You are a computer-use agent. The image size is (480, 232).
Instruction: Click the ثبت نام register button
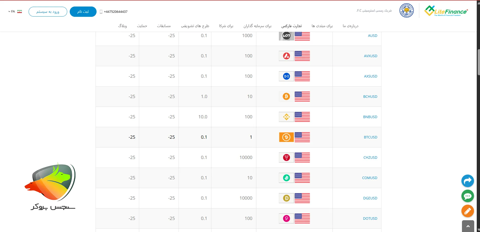point(83,12)
